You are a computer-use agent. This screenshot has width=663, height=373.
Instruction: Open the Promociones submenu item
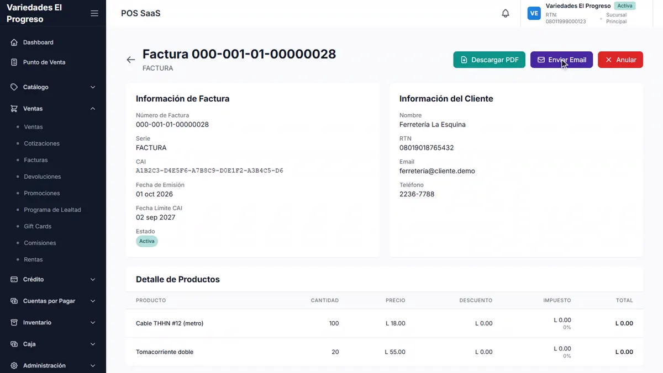(x=42, y=193)
